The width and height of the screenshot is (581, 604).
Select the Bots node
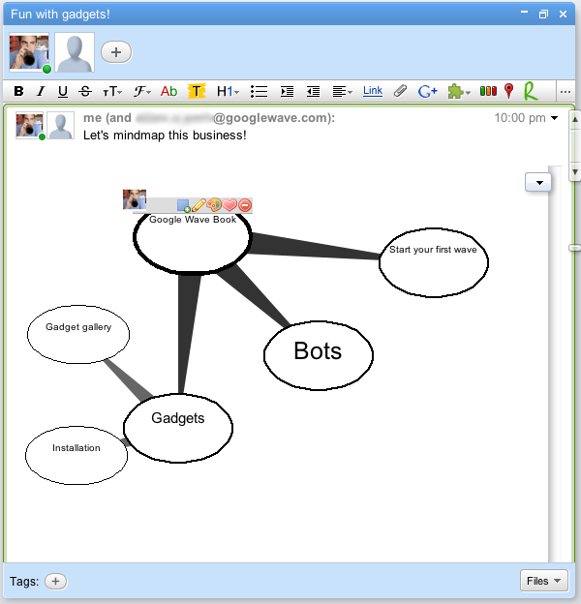(319, 355)
